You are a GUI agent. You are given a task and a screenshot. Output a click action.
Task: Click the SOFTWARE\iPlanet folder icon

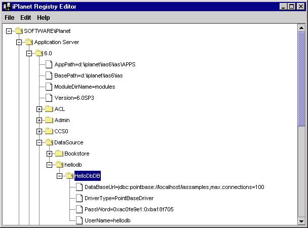tap(19, 31)
